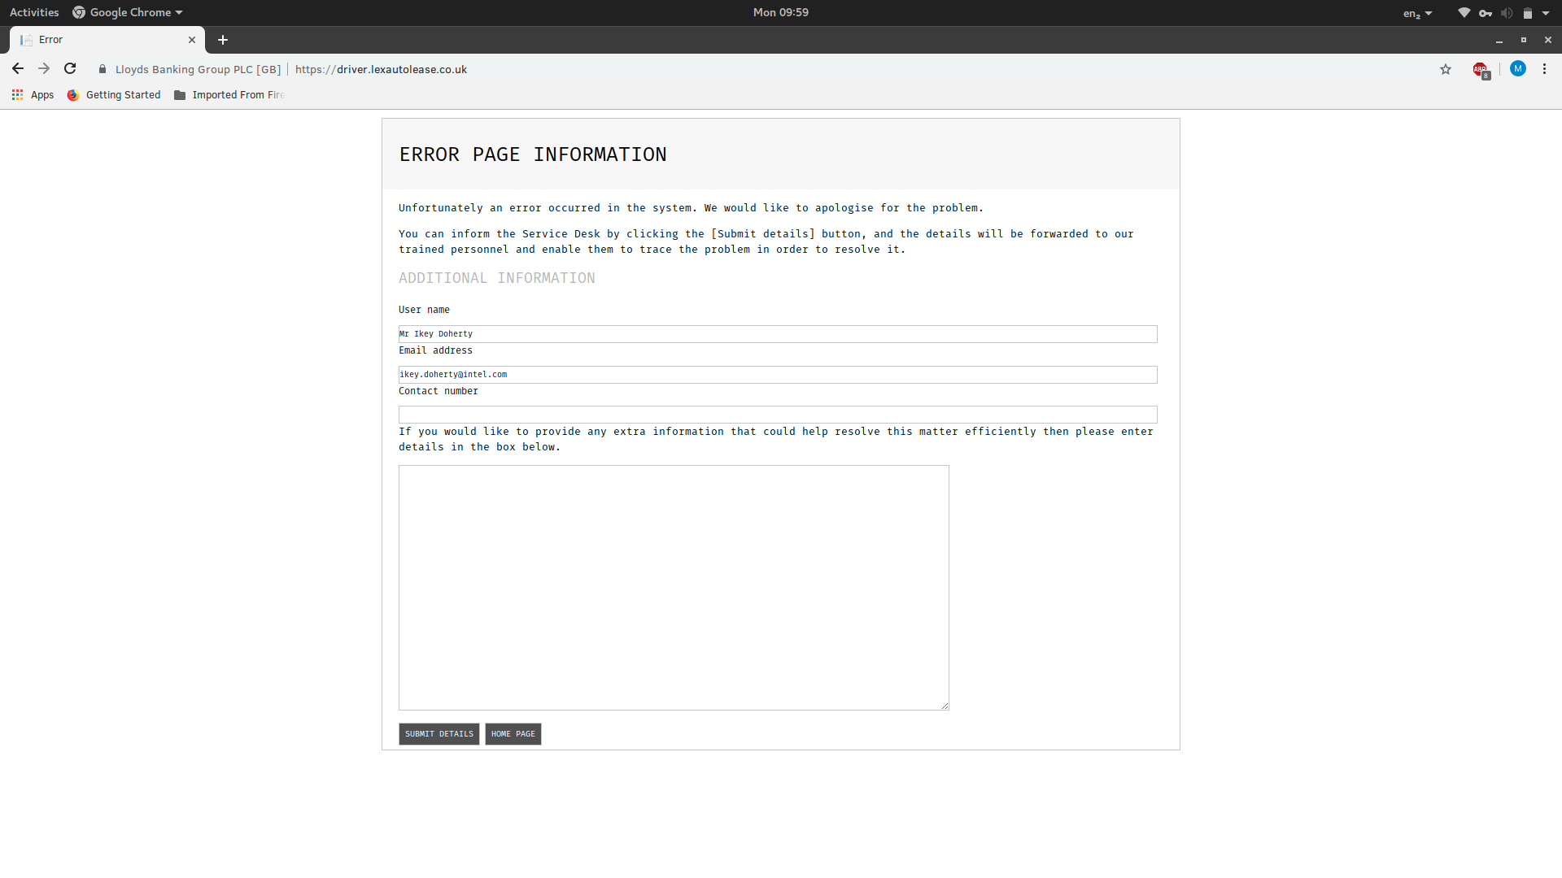
Task: Click the User name input field
Action: [x=778, y=334]
